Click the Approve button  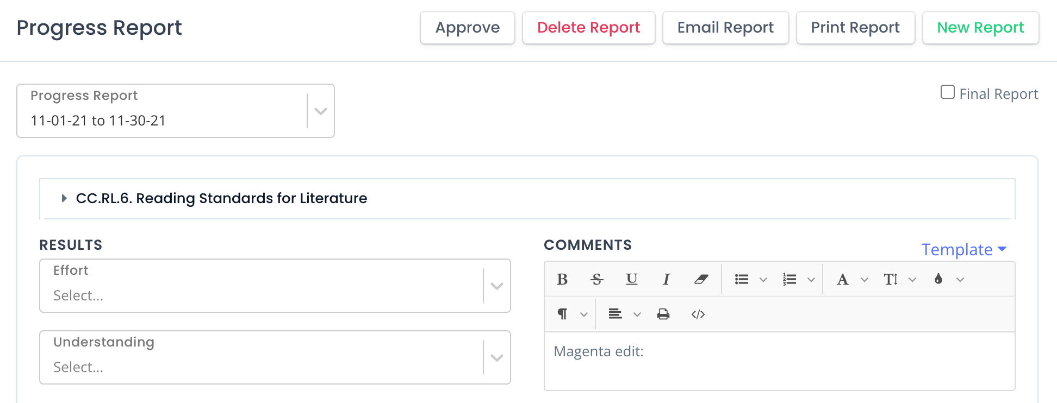[x=468, y=28]
